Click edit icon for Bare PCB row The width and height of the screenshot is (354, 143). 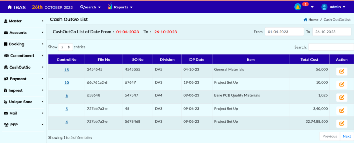pyautogui.click(x=342, y=97)
